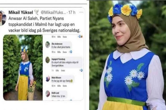Image resolution: width=166 pixels, height=110 pixels.
Task: Click Mikail Yüksel's profile avatar
Action: [x=3, y=18]
